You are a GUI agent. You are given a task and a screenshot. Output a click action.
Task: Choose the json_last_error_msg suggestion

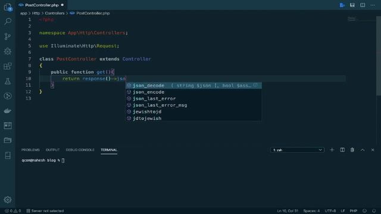point(193,105)
